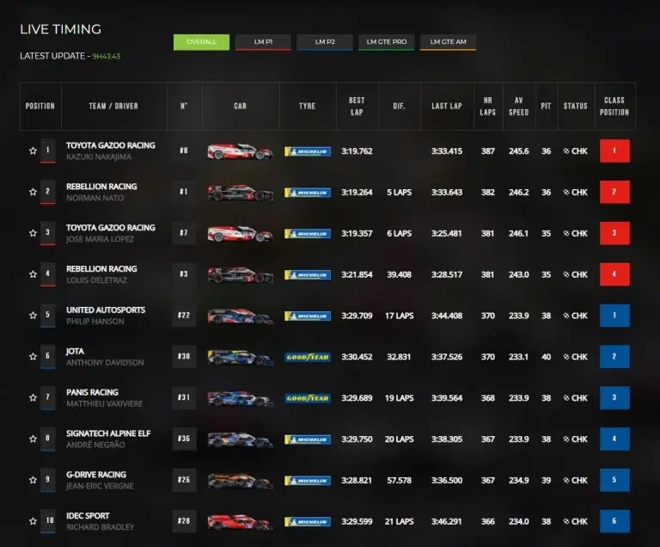Click the Rebellion #1 car thumbnail
The height and width of the screenshot is (547, 660).
click(x=240, y=193)
